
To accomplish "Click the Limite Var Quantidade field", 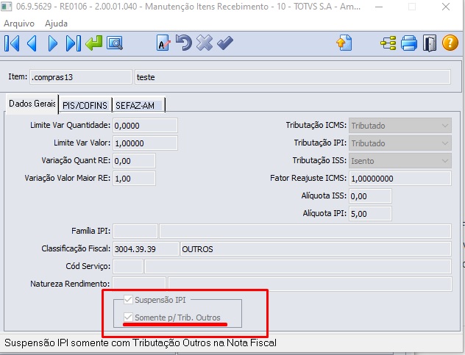I will tap(145, 126).
